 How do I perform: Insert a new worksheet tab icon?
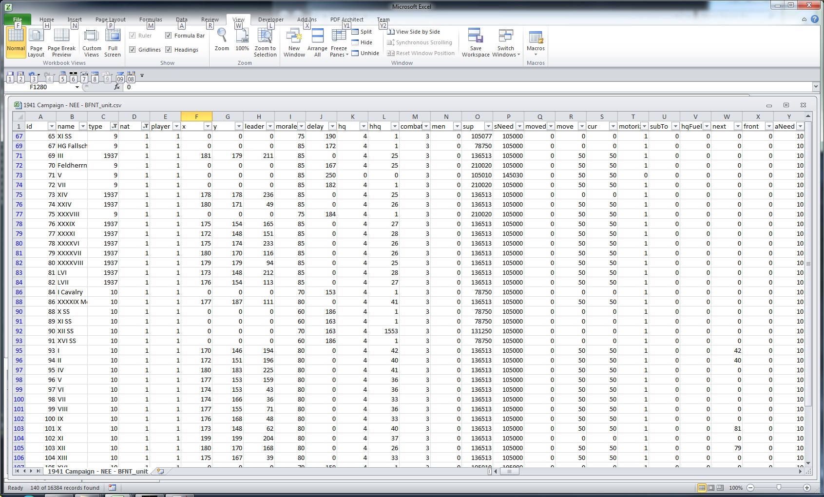pos(160,471)
